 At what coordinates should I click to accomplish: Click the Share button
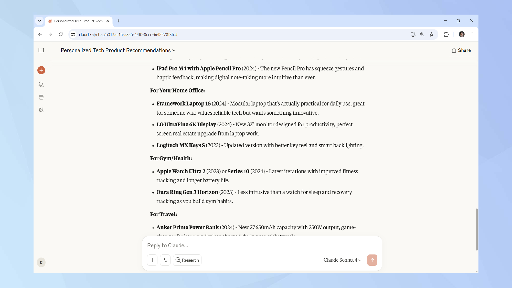(461, 50)
